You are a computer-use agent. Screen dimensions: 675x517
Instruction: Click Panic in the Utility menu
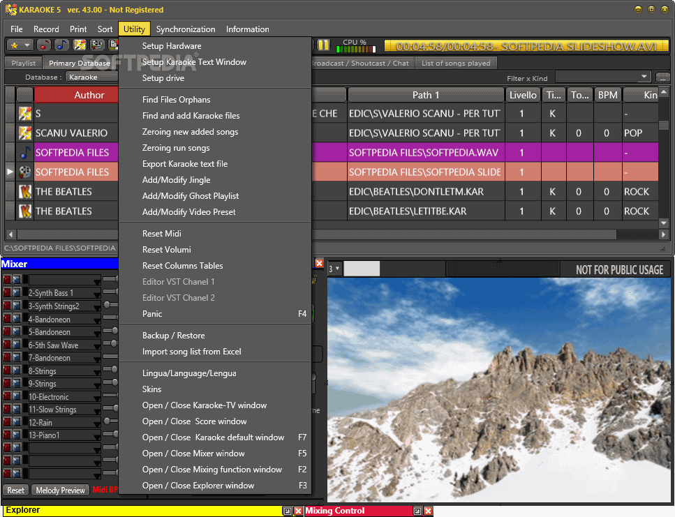[152, 313]
